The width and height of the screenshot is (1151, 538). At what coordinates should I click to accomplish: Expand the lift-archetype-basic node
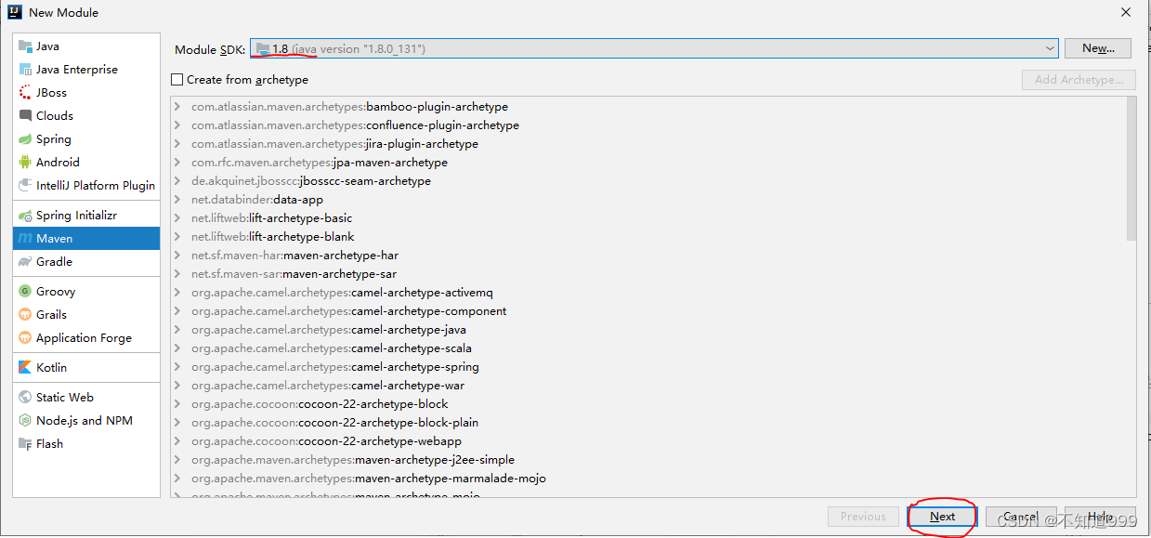click(x=177, y=218)
